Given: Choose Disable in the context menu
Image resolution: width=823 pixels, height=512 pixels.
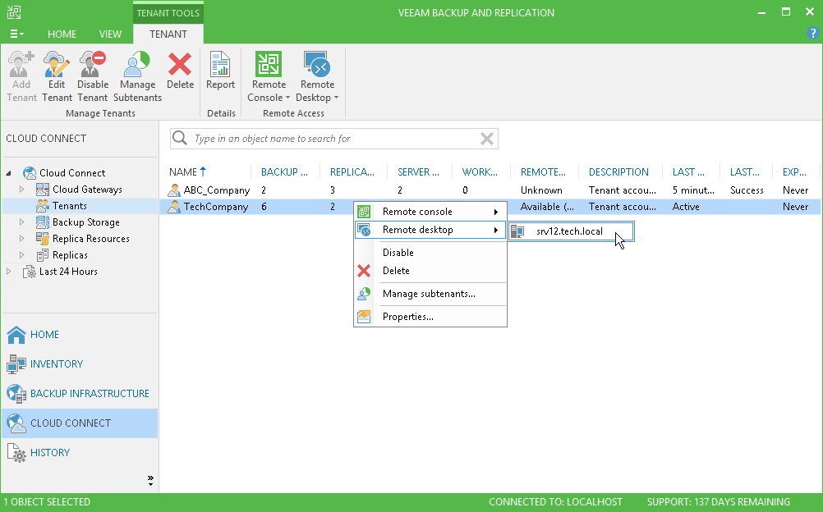Looking at the screenshot, I should coord(430,253).
